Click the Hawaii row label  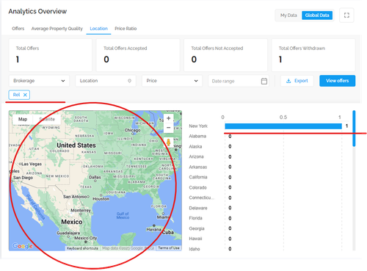(x=195, y=239)
